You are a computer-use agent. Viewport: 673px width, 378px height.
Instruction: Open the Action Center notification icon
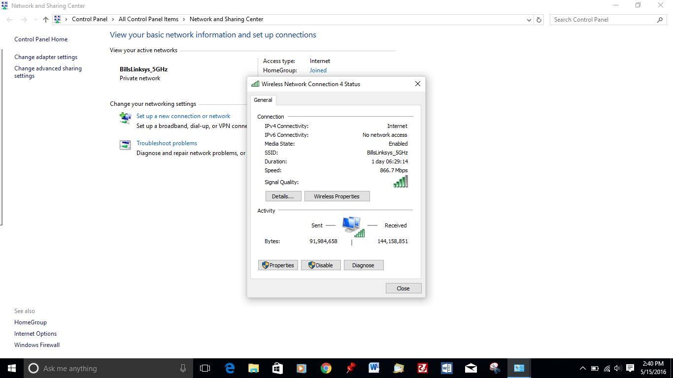point(630,368)
